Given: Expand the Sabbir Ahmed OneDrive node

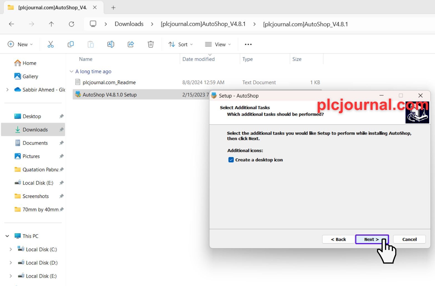Looking at the screenshot, I should 7,90.
